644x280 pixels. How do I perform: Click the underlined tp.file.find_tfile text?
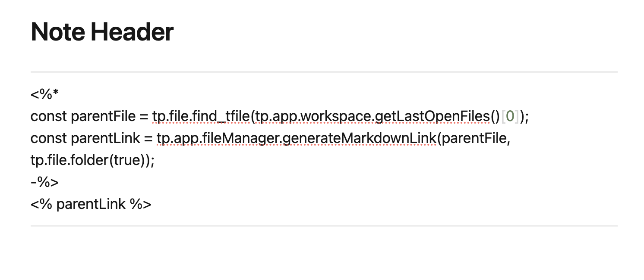pos(201,116)
